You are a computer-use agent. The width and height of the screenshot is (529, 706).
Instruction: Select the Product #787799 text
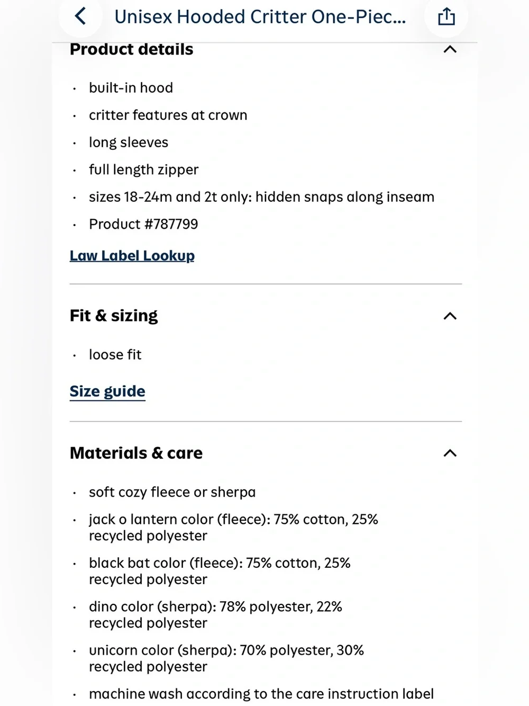[143, 224]
